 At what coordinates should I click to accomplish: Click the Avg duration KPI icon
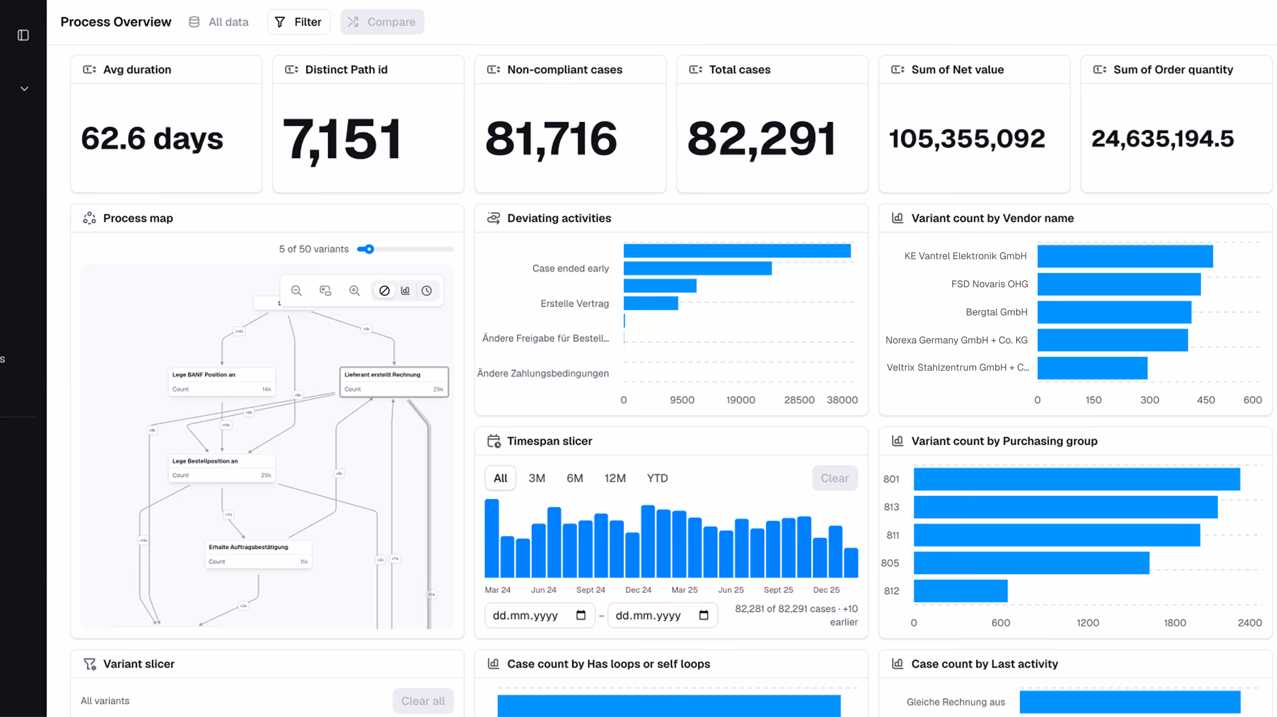(x=89, y=69)
